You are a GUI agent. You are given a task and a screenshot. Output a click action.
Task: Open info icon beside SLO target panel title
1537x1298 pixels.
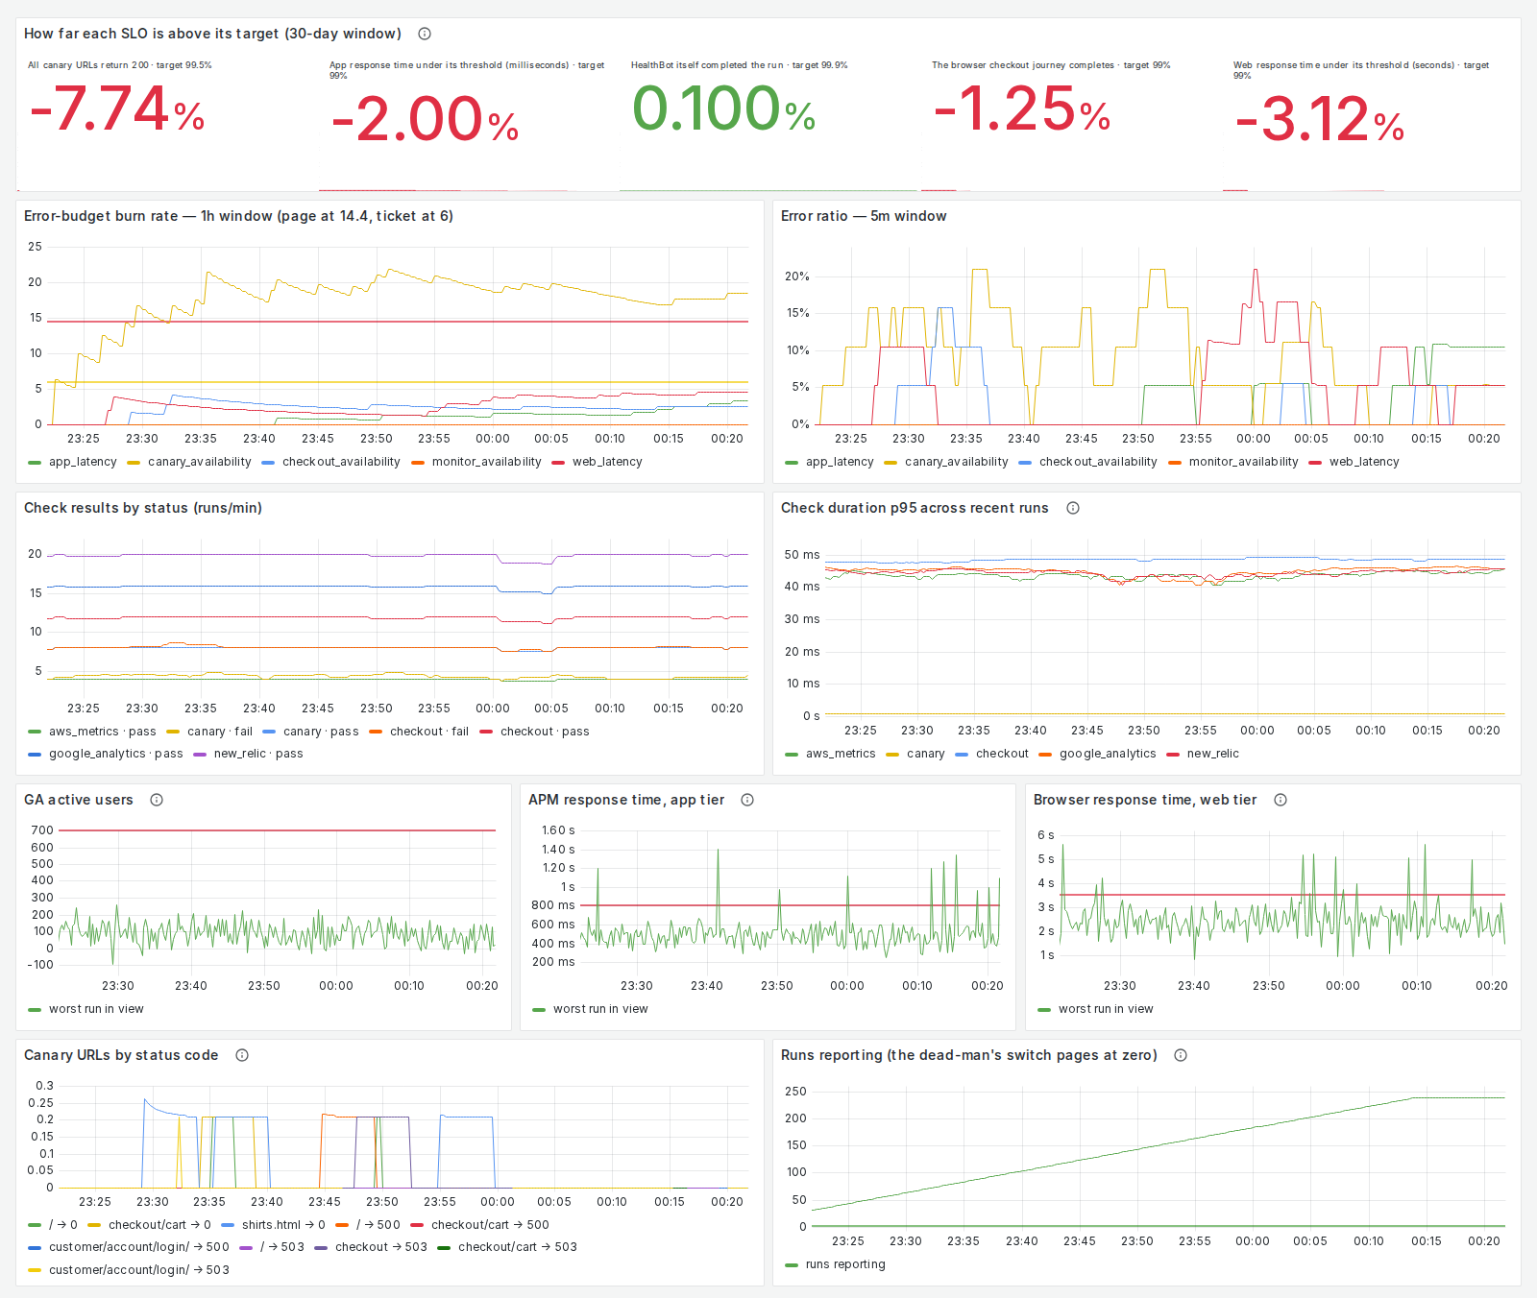pyautogui.click(x=425, y=34)
